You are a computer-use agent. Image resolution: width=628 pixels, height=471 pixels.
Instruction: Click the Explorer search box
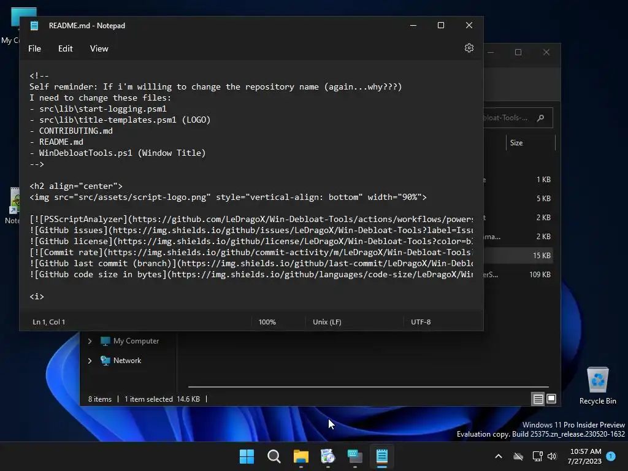point(518,118)
